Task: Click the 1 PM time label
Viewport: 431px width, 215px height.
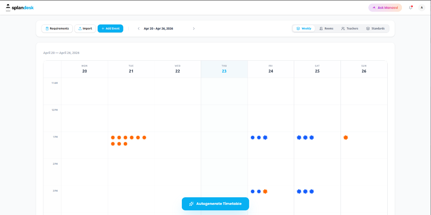Action: click(55, 137)
